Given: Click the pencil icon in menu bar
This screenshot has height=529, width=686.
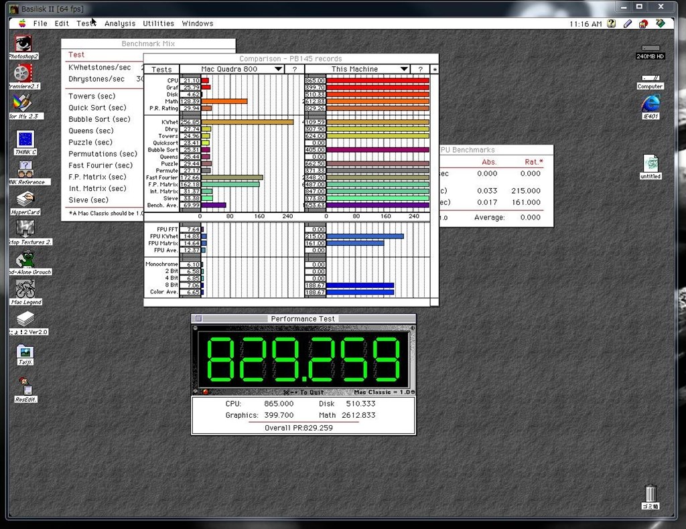Looking at the screenshot, I should [x=627, y=23].
